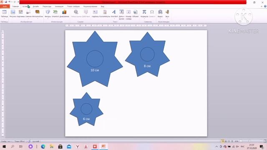Expand the arrow under Звук

(167, 18)
